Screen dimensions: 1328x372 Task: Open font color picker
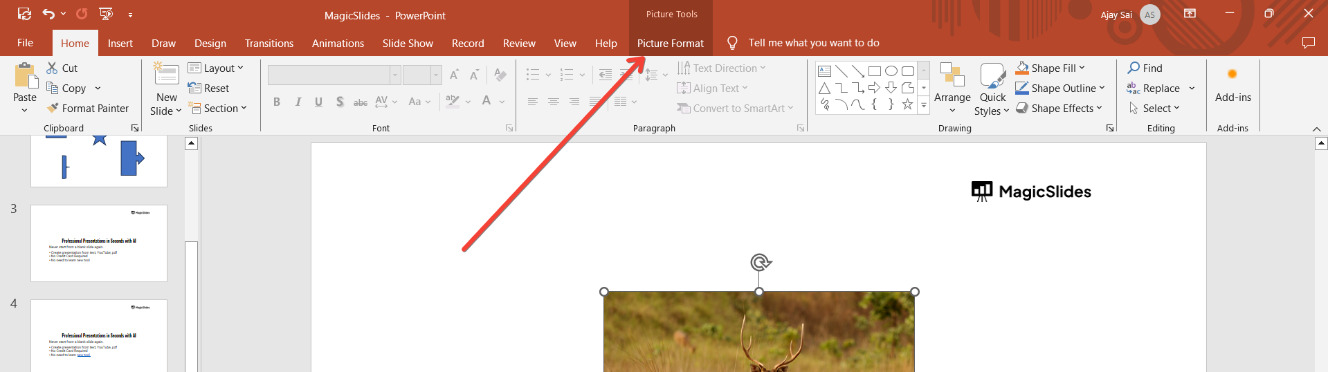[x=502, y=102]
